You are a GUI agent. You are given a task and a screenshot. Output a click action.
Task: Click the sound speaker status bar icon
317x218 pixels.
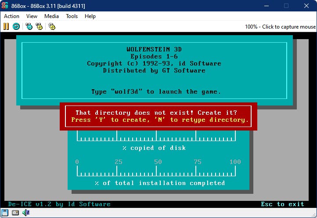[x=26, y=213]
